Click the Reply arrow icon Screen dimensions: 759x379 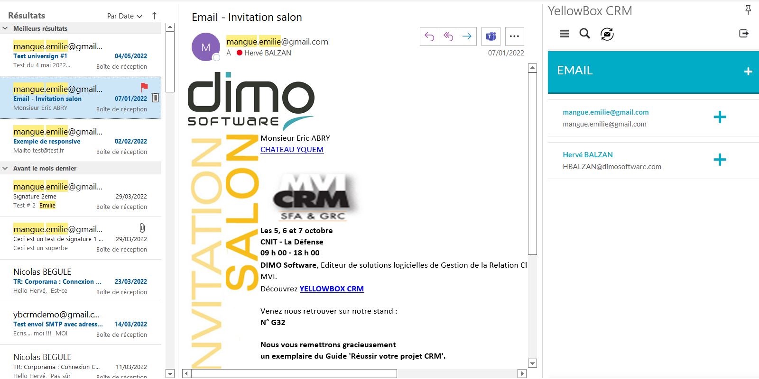pyautogui.click(x=429, y=36)
